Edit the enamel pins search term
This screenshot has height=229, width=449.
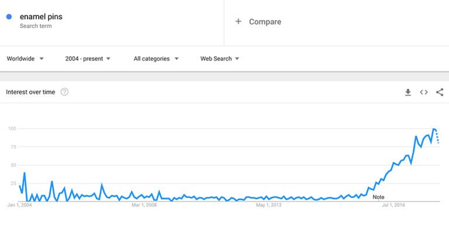click(x=41, y=16)
